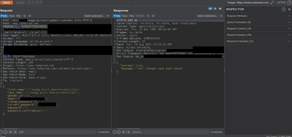Open Request Select extension dropdown
Screen dimensions: 292x137
(97, 16)
